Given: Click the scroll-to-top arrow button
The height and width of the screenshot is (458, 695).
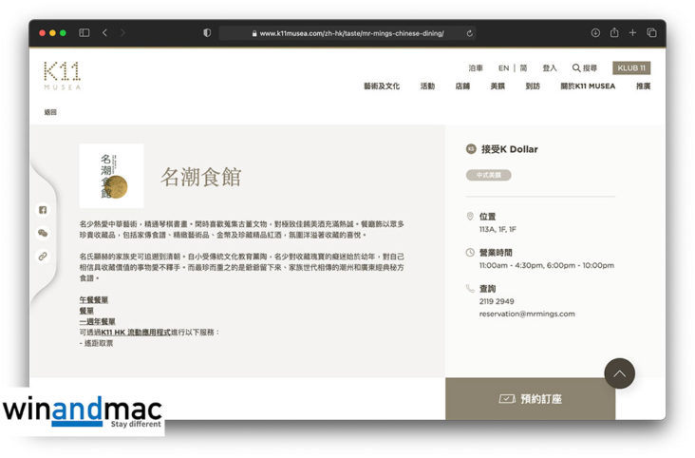Looking at the screenshot, I should 619,373.
